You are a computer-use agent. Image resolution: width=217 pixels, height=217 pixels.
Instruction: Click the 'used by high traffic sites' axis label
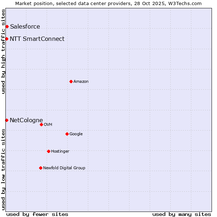point(3,51)
